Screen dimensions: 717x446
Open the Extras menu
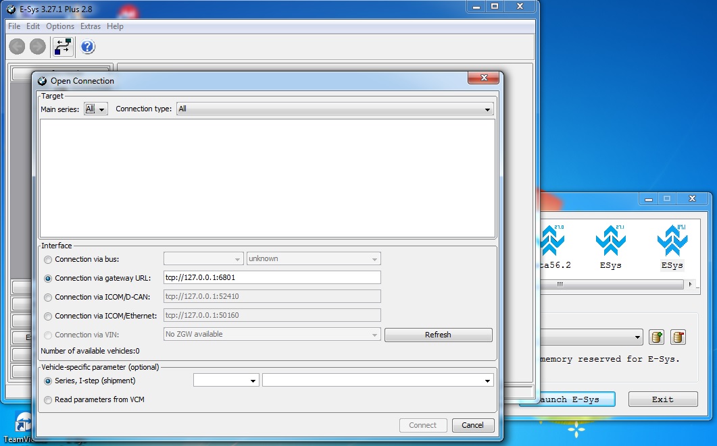pos(91,26)
